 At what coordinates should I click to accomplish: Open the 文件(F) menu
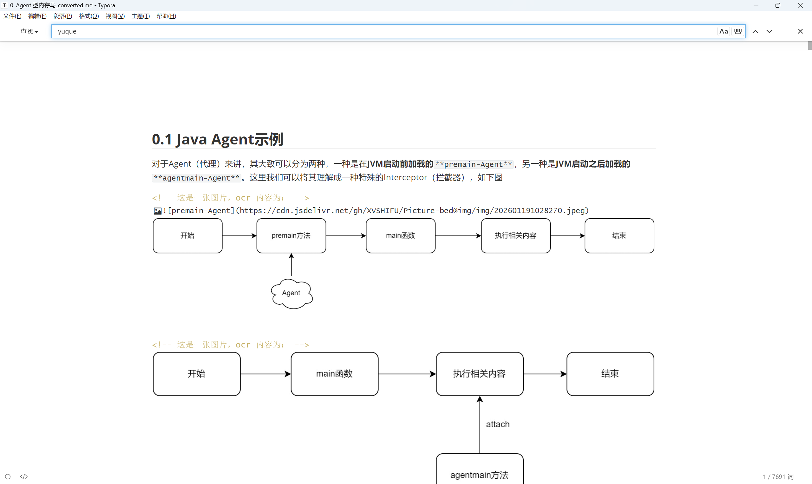coord(12,16)
